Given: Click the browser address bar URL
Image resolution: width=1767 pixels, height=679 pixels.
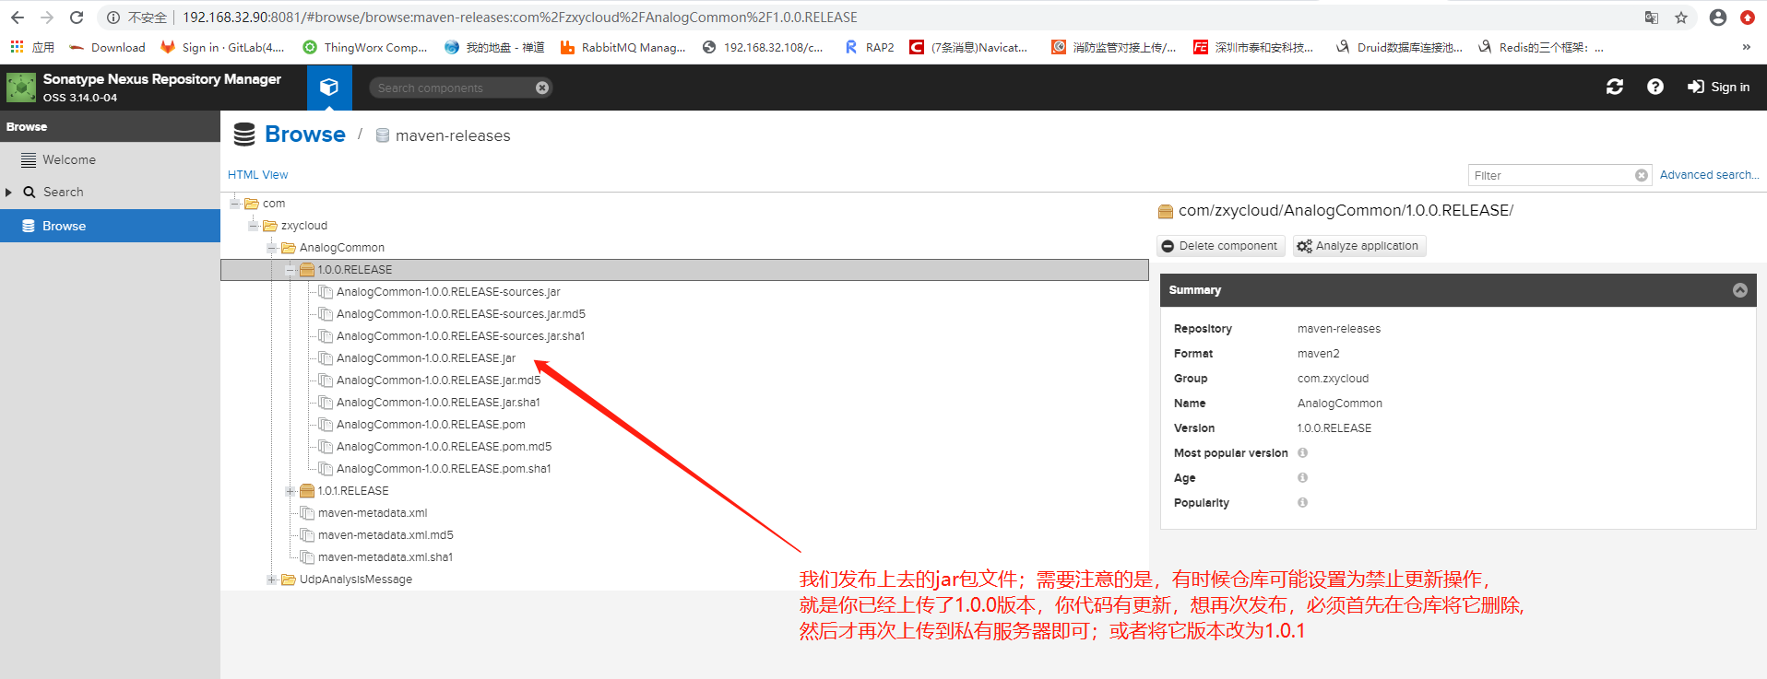Looking at the screenshot, I should coord(519,18).
